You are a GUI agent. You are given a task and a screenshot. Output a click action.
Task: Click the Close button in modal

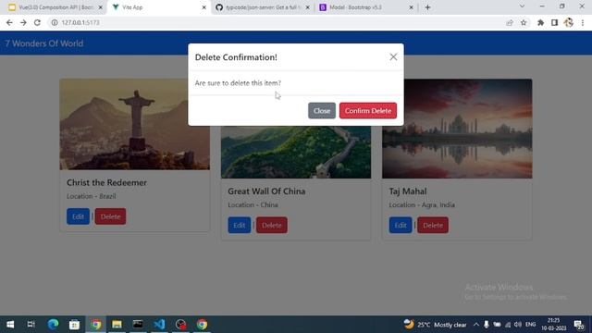tap(322, 111)
